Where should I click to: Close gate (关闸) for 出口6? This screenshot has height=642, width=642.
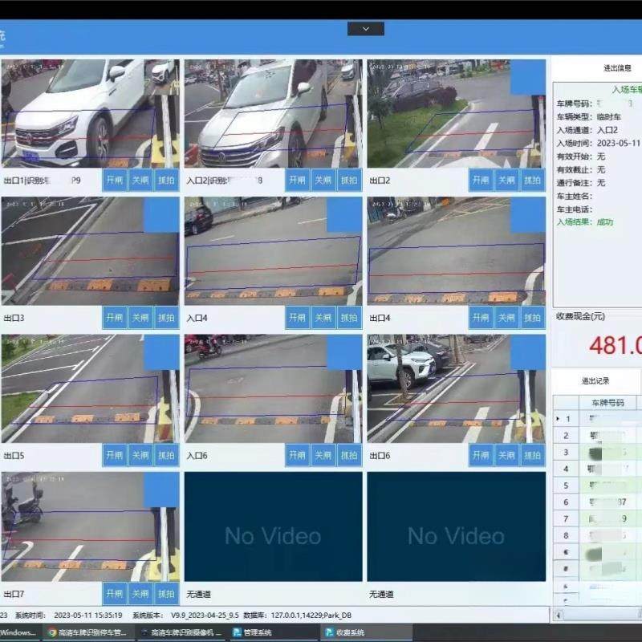(506, 455)
